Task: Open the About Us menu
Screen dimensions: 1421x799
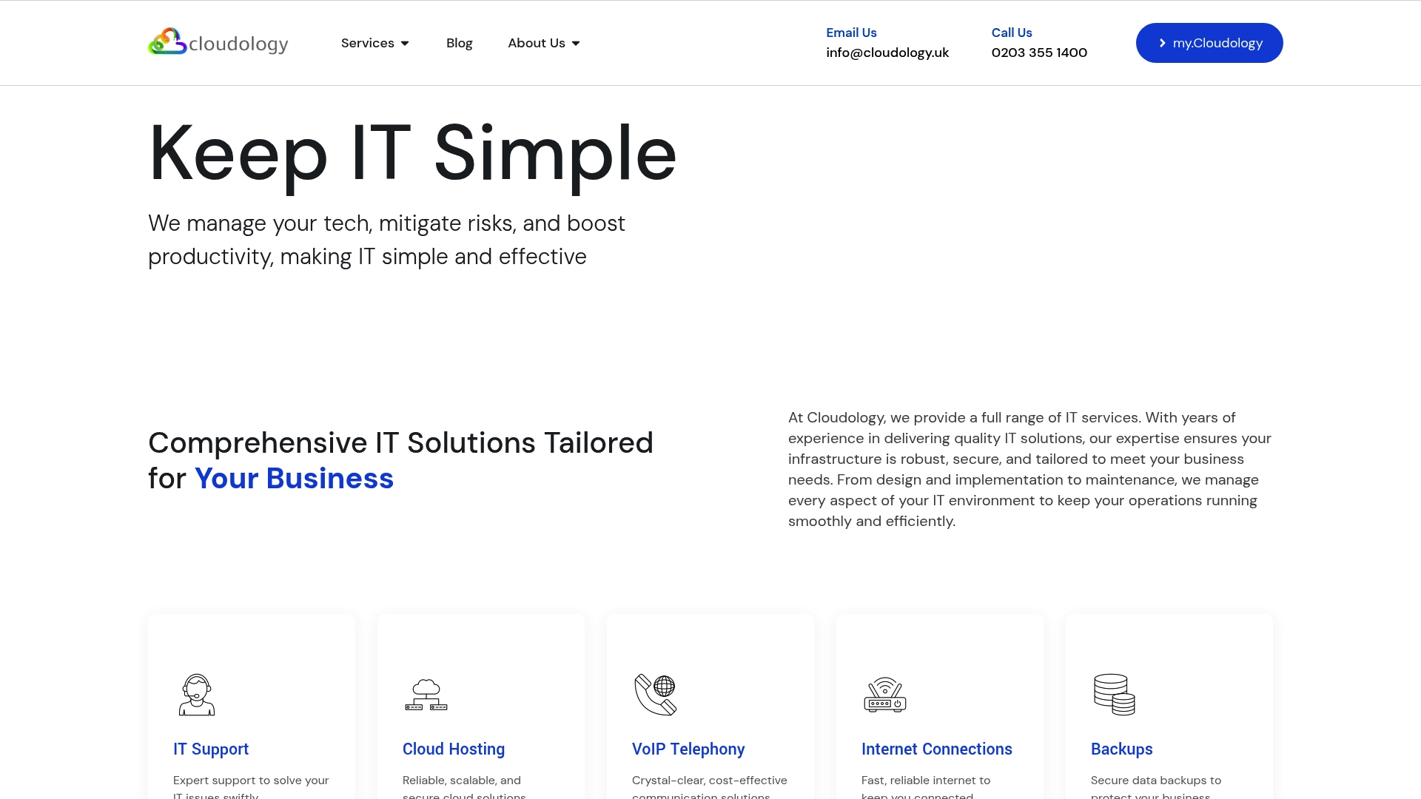Action: (x=537, y=43)
